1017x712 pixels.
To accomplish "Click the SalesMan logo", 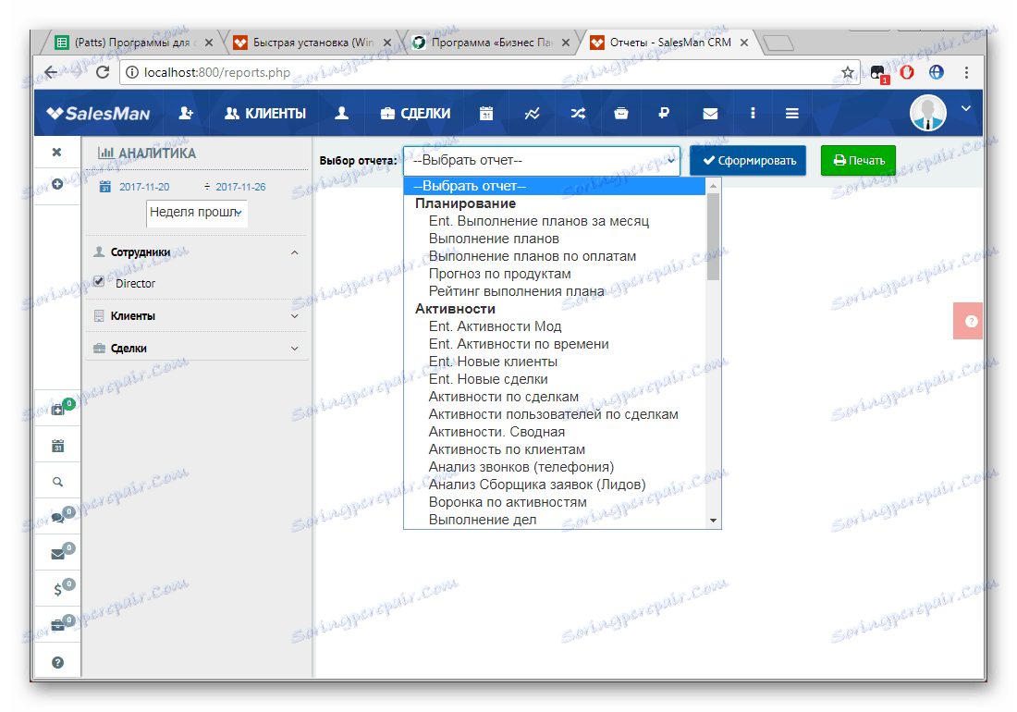I will (97, 114).
